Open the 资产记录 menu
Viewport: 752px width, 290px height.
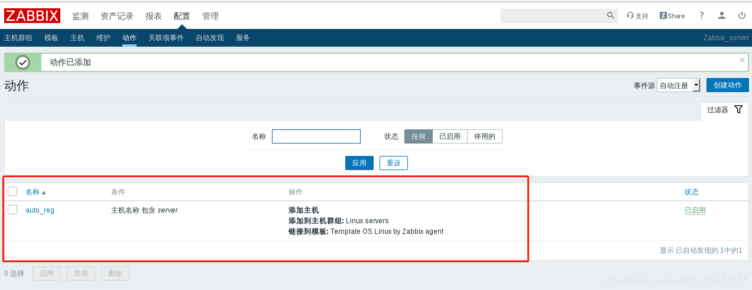click(x=117, y=16)
